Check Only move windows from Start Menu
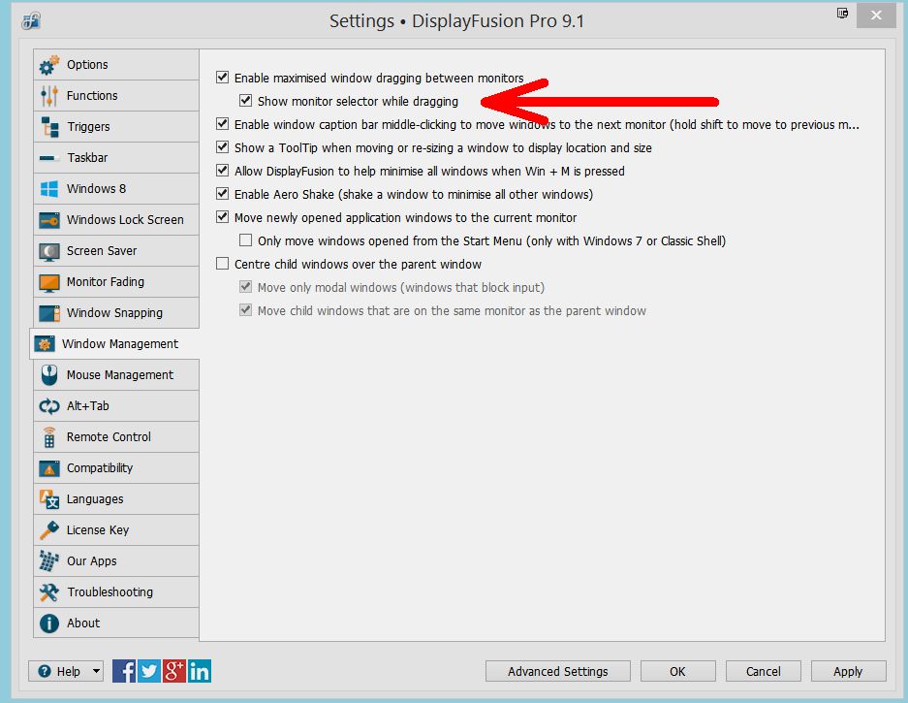This screenshot has width=908, height=703. 246,240
